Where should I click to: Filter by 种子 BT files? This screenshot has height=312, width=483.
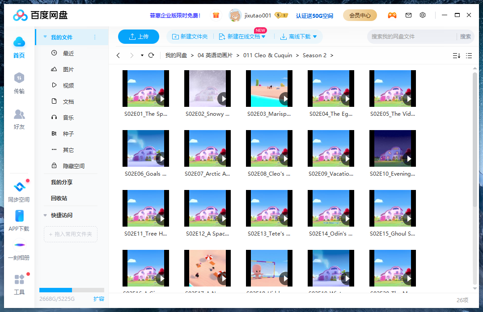pyautogui.click(x=68, y=134)
